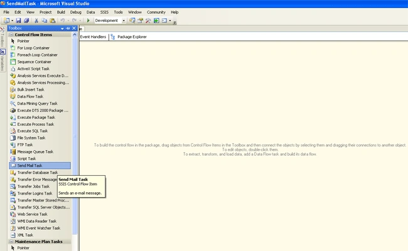Open the Undo history dropdown arrow
Image resolution: width=408 pixels, height=251 pixels.
tap(68, 21)
